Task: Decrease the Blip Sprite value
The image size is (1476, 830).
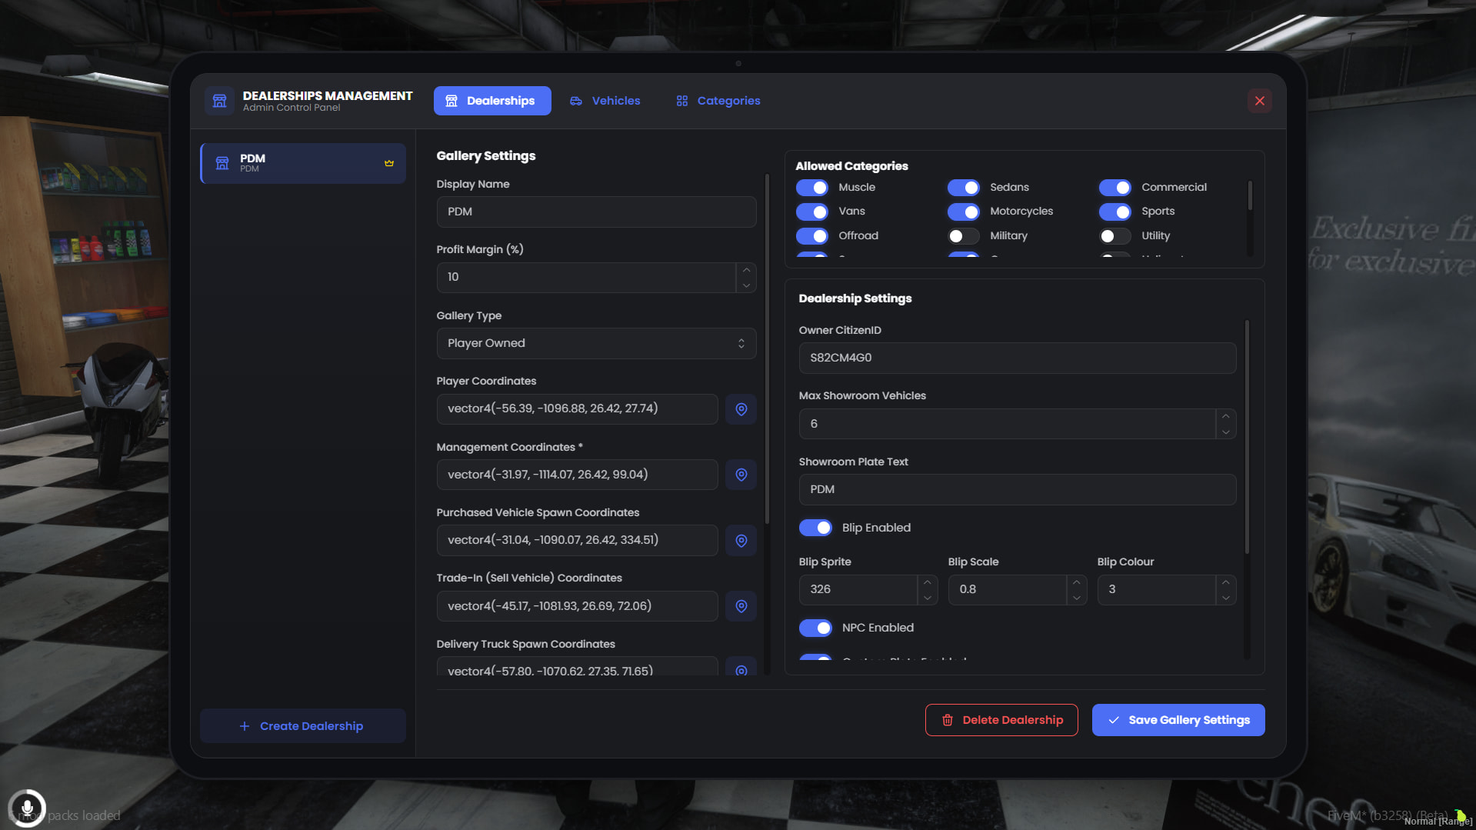Action: tap(928, 598)
